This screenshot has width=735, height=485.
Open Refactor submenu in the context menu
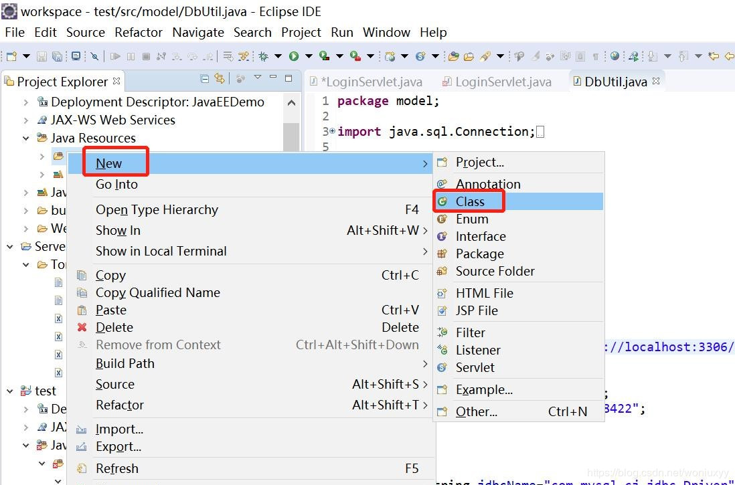pyautogui.click(x=251, y=405)
